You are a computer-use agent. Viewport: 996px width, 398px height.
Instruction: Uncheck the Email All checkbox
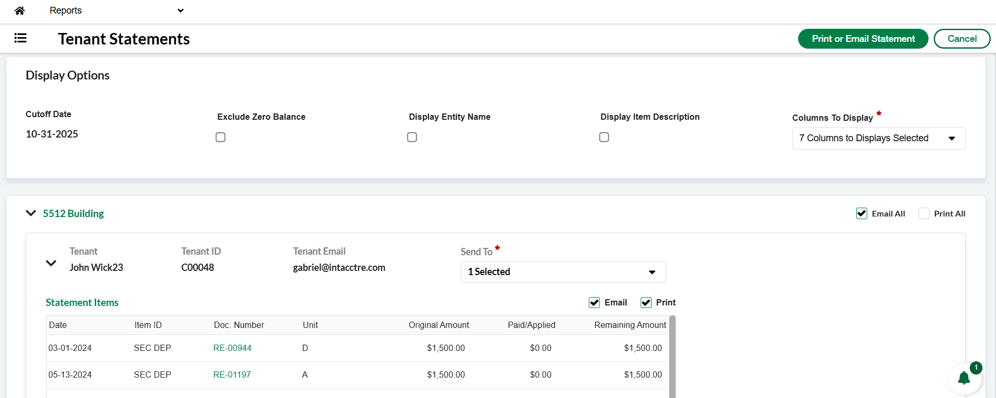(861, 213)
